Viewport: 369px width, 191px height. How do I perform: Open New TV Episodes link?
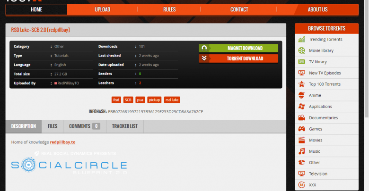[x=325, y=73]
